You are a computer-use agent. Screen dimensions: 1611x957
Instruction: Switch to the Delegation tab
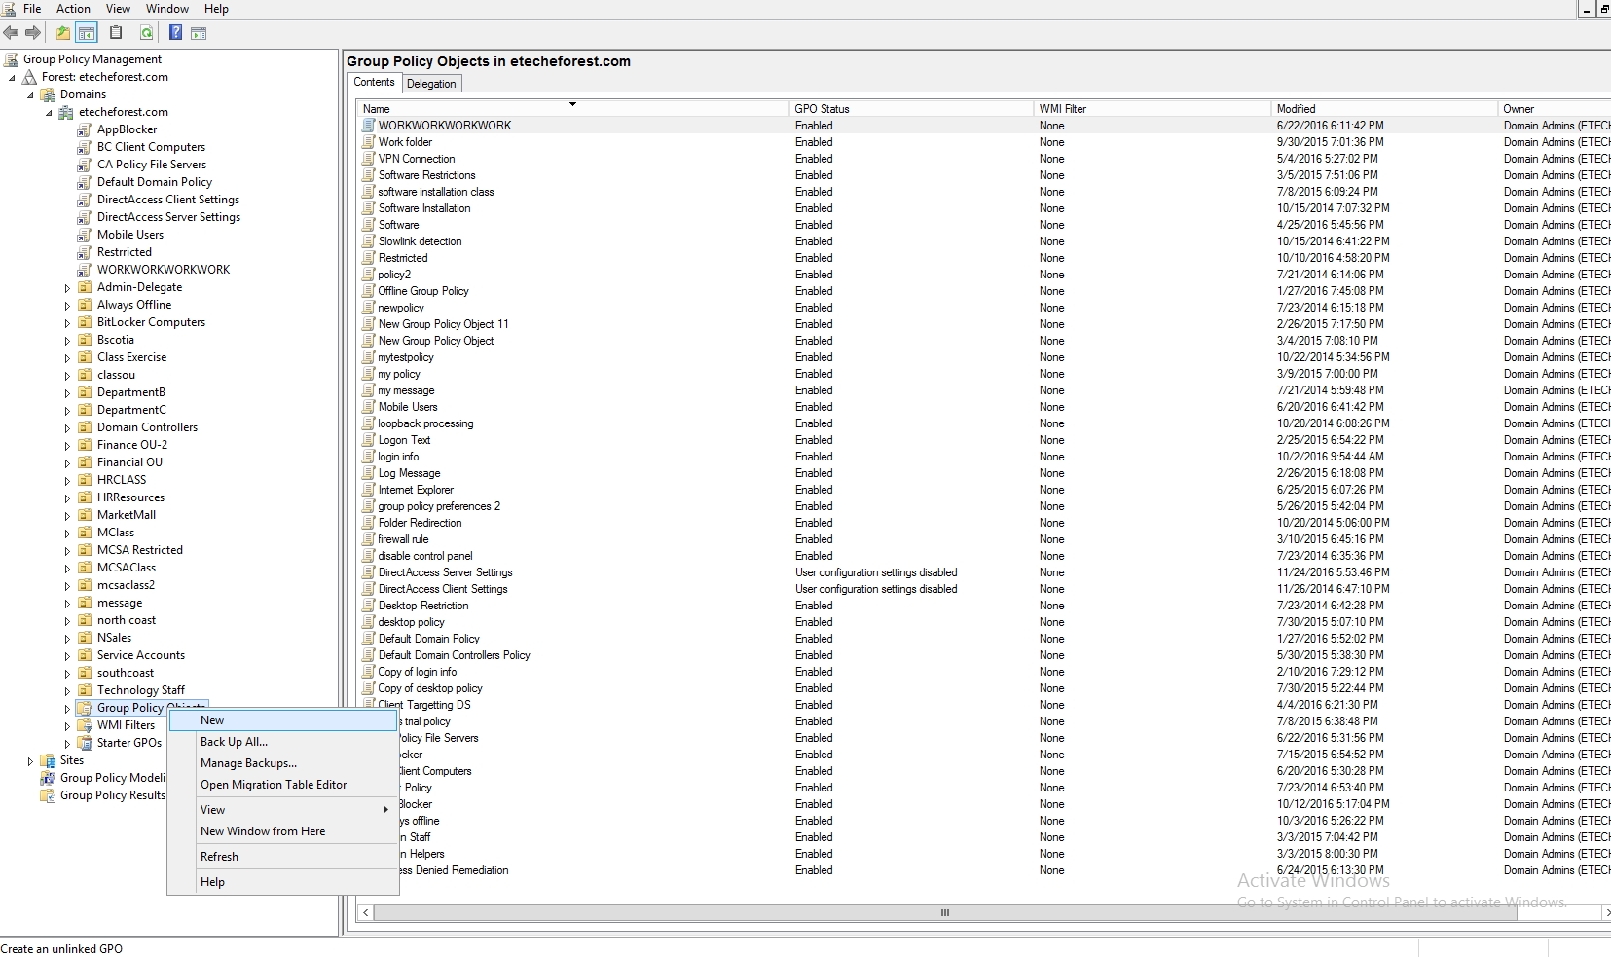[x=431, y=84]
